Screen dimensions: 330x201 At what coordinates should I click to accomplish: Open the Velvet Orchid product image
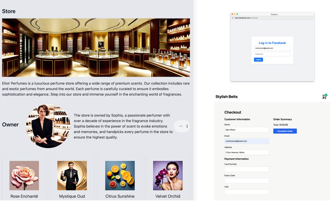168,176
